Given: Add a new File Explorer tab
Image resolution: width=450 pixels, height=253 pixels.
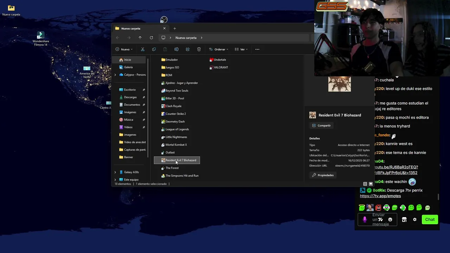Looking at the screenshot, I should pos(174,28).
